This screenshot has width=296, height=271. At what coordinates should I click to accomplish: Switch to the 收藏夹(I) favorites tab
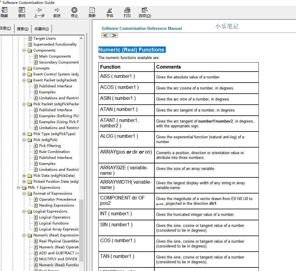pyautogui.click(x=41, y=29)
